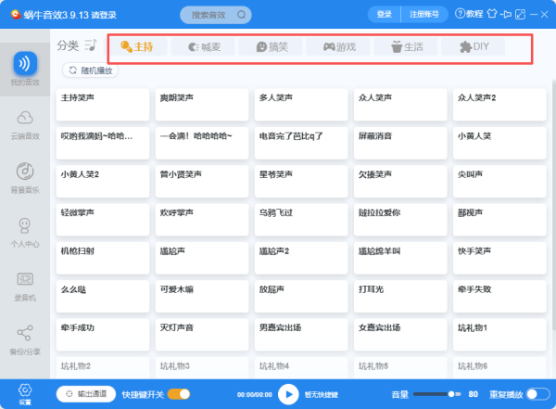Play the 欢呼掌声 sound card
Image resolution: width=556 pixels, height=409 pixels.
[x=202, y=220]
